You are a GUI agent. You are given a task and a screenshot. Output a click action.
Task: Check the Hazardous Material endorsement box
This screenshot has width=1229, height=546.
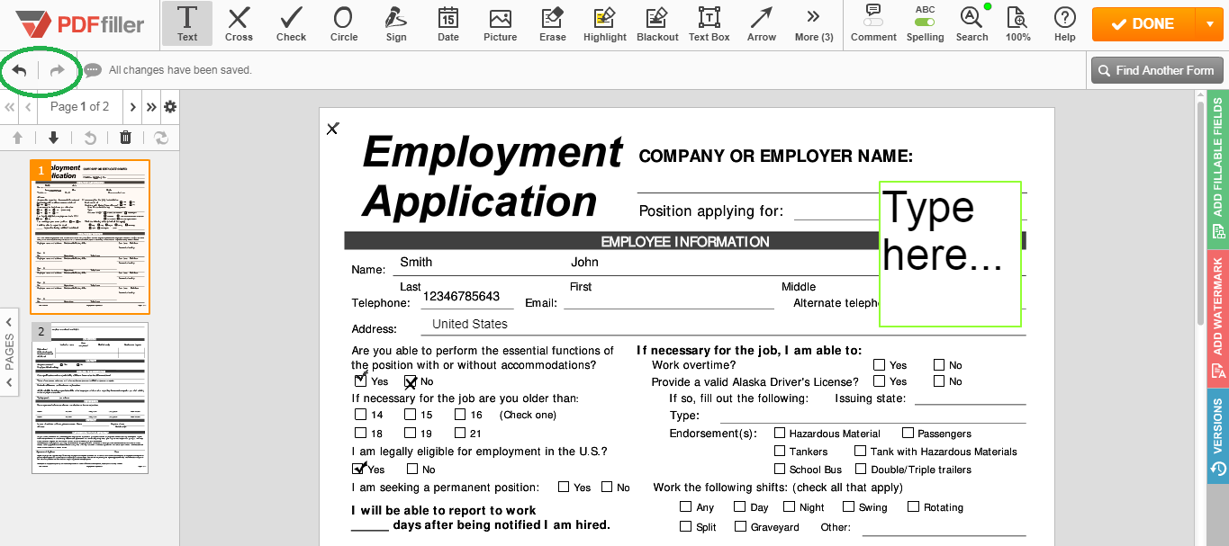[780, 434]
